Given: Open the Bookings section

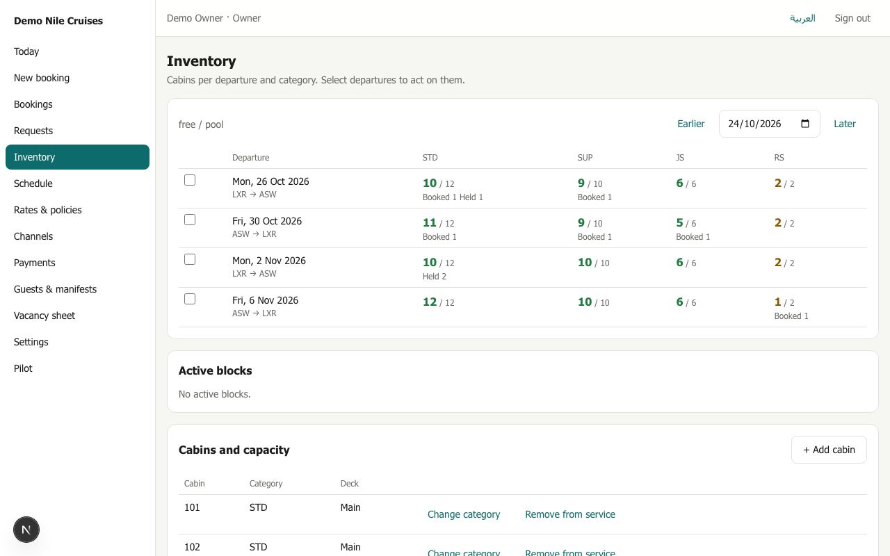Looking at the screenshot, I should tap(77, 104).
